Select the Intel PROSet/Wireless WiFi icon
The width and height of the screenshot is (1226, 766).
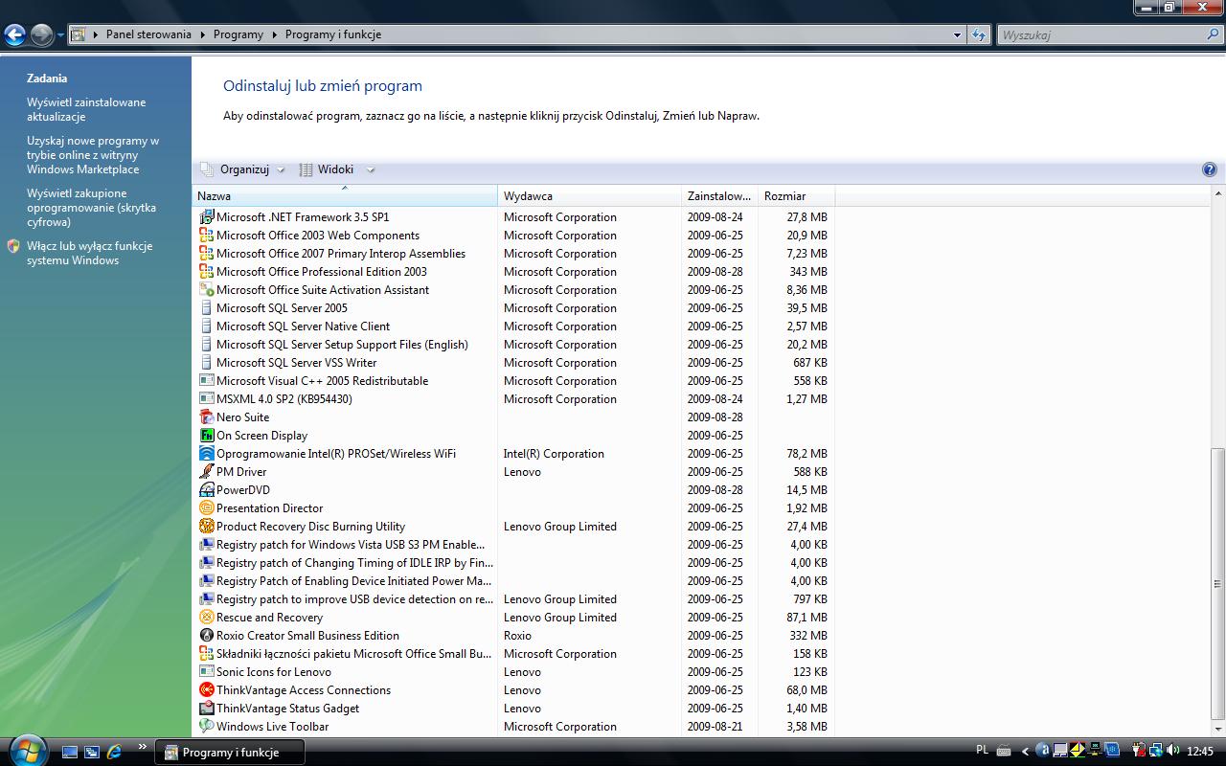206,454
